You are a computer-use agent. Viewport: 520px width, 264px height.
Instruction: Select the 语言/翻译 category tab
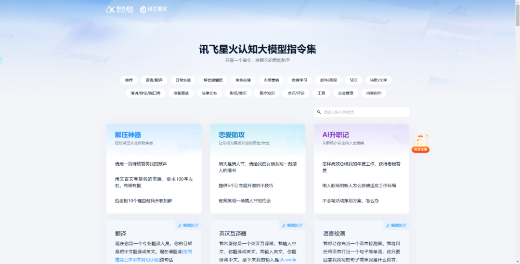pyautogui.click(x=154, y=80)
